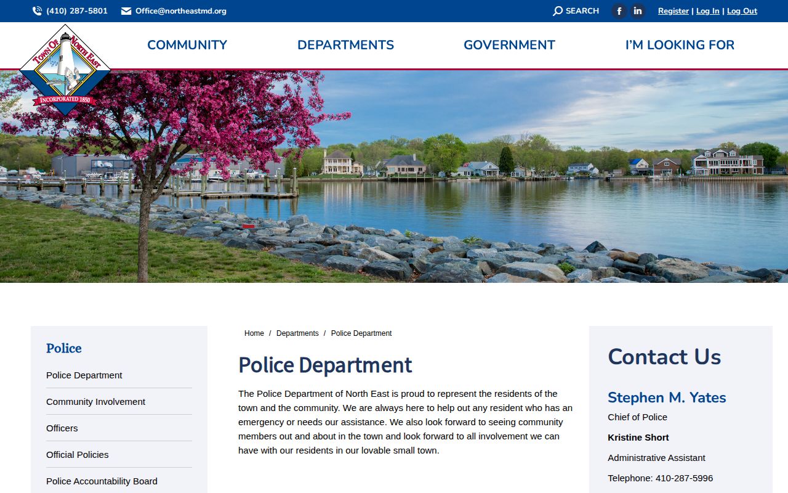
Task: Click the Administrative Assistant title
Action: [x=656, y=458]
